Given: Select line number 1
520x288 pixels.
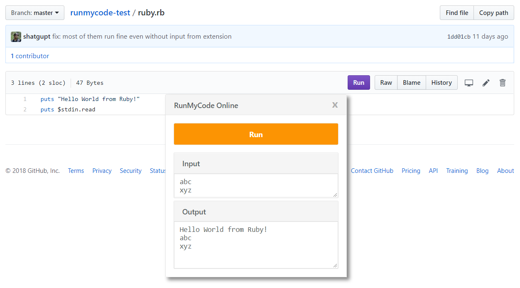Looking at the screenshot, I should pos(25,99).
